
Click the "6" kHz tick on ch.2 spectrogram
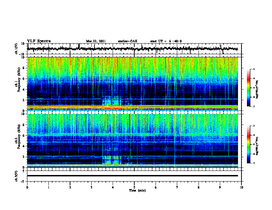point(24,136)
